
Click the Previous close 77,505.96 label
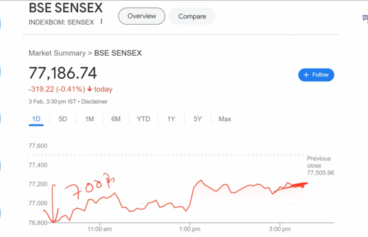(320, 165)
